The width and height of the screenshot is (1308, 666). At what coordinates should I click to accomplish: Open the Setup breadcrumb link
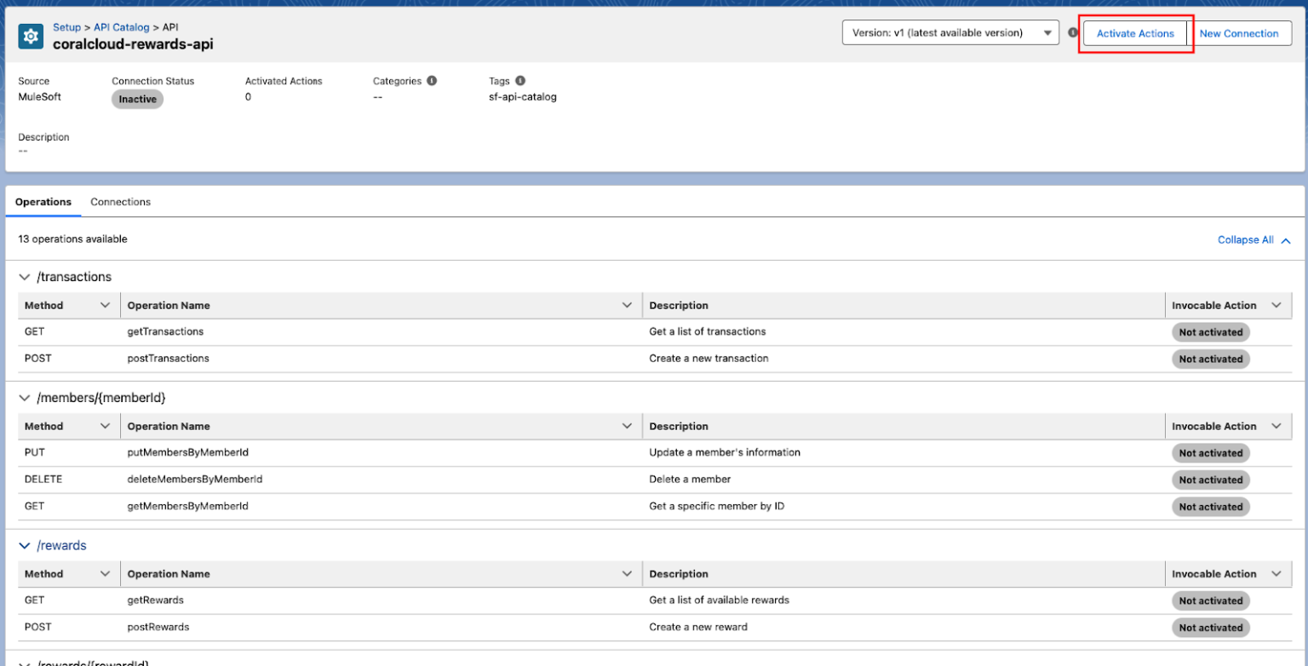pos(66,26)
